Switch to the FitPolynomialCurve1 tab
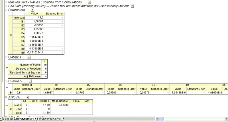Viewport: 228px width, 122px height. click(49, 119)
